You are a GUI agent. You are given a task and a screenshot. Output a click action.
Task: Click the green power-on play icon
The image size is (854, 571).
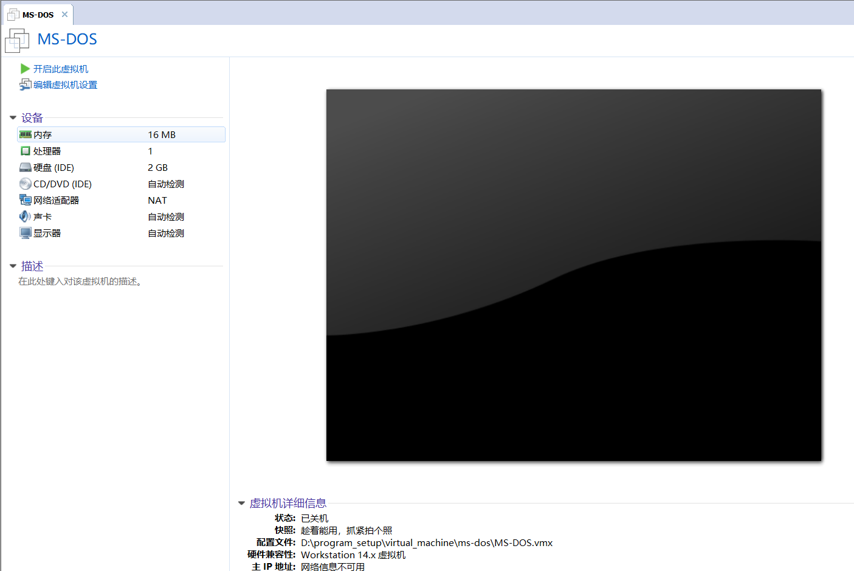[x=24, y=69]
